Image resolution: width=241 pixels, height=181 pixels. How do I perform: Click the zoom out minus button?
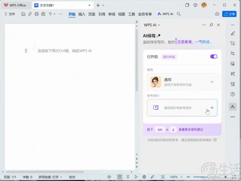[188, 177]
